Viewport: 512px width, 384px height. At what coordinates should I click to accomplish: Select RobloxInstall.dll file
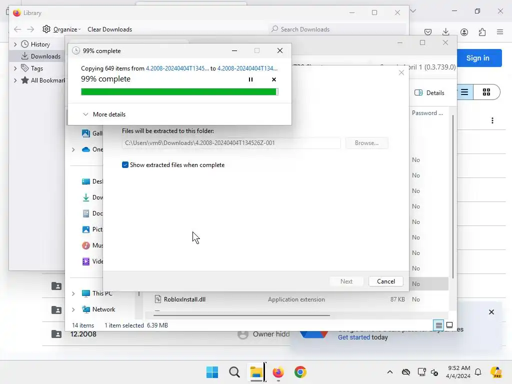click(184, 299)
